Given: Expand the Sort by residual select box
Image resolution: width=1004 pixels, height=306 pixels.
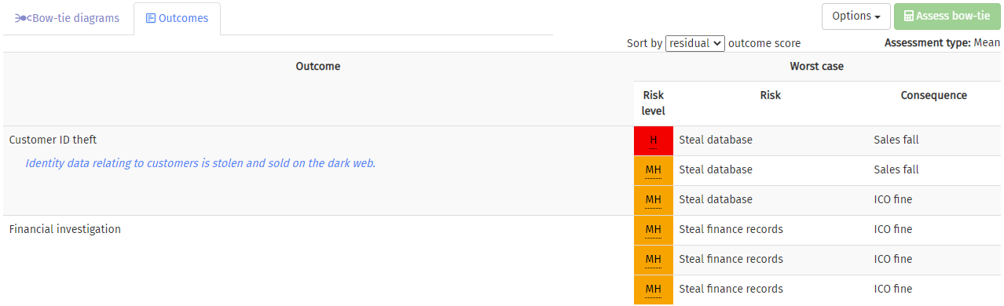Looking at the screenshot, I should pos(695,44).
